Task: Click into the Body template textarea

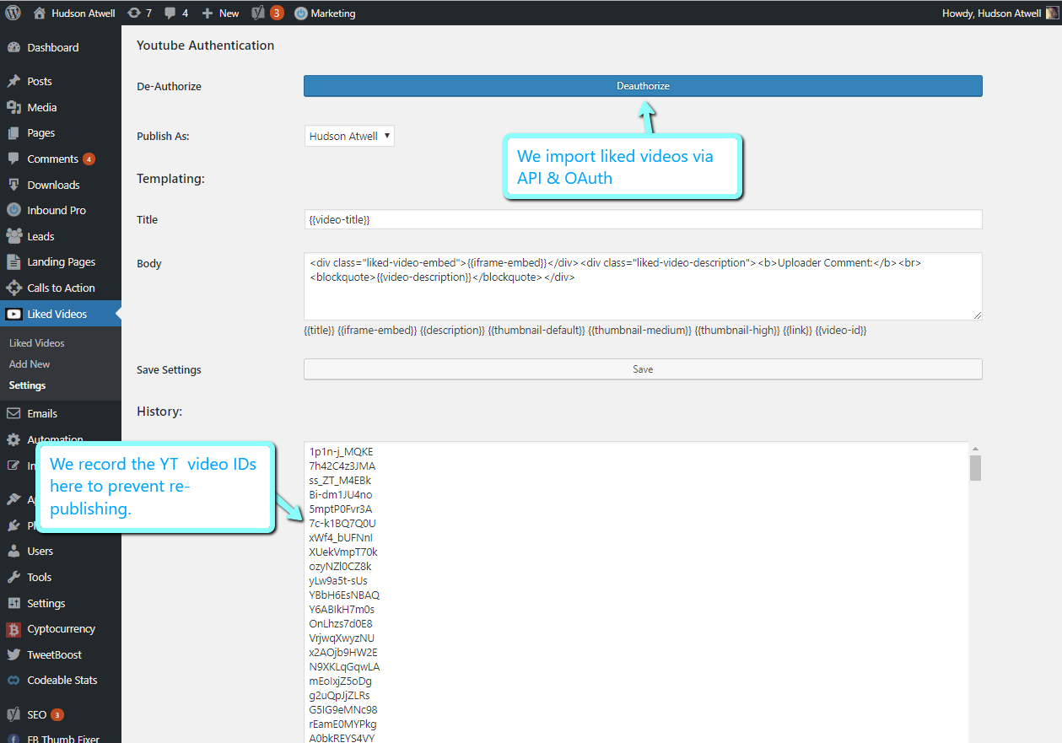Action: pos(643,286)
